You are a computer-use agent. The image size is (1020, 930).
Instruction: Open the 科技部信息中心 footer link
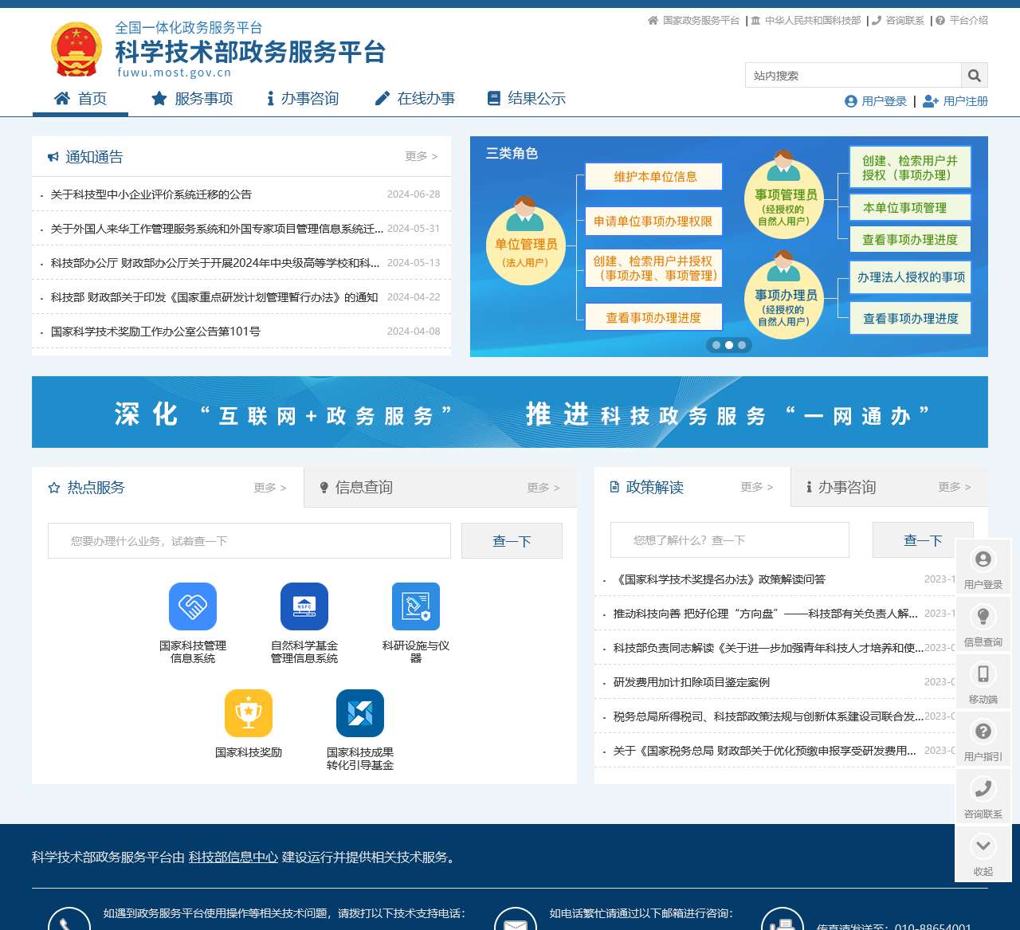[233, 857]
